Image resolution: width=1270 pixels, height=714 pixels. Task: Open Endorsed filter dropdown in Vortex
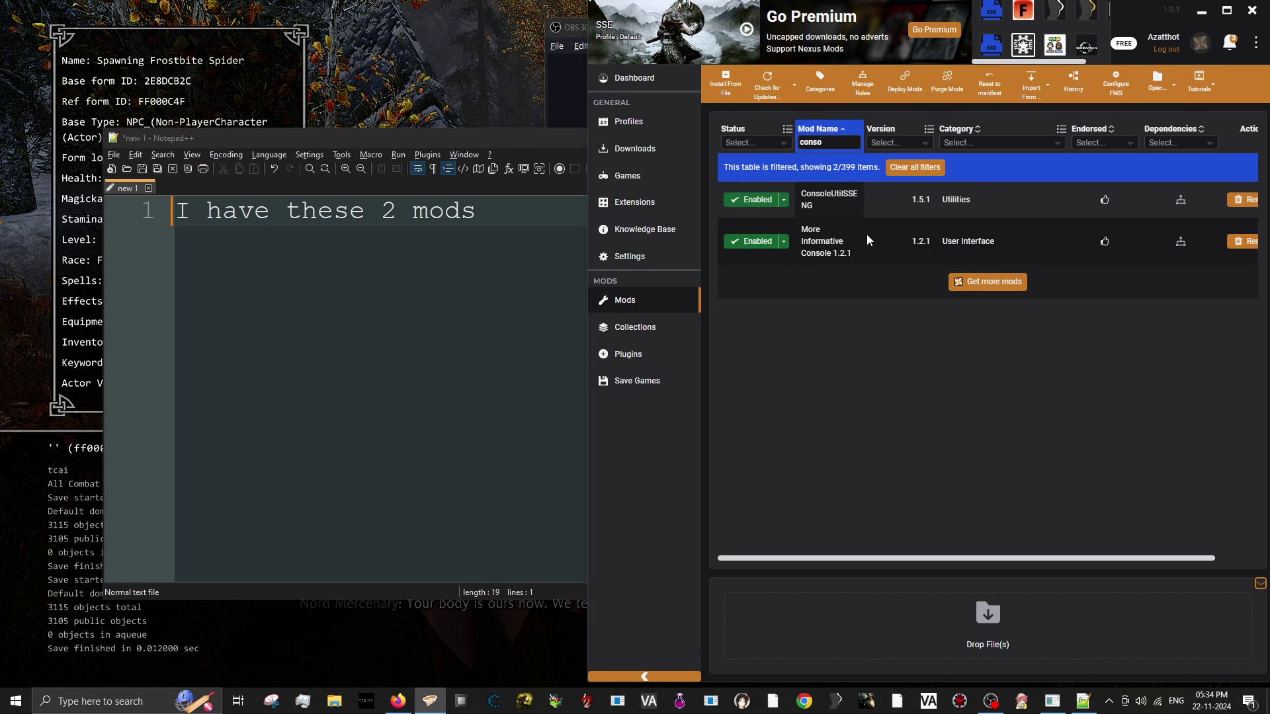pyautogui.click(x=1105, y=143)
